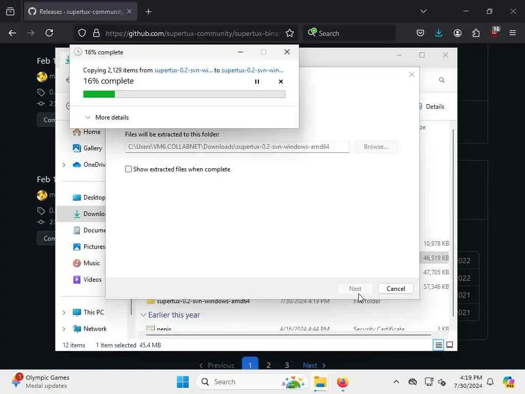Open Firefox from taskbar
This screenshot has width=525, height=394.
(x=342, y=382)
